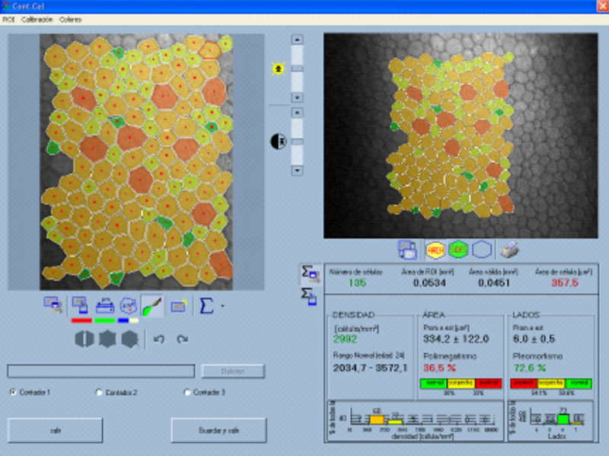Select the Contador 2 radio button
The width and height of the screenshot is (609, 456).
point(99,393)
